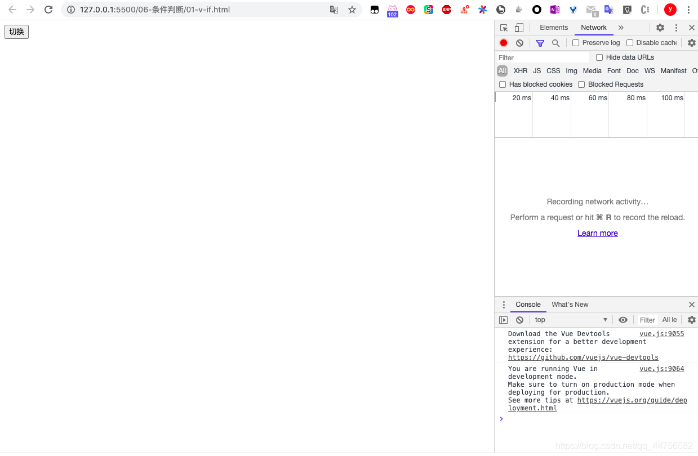
Task: Filter requests by WS type
Action: click(x=650, y=71)
